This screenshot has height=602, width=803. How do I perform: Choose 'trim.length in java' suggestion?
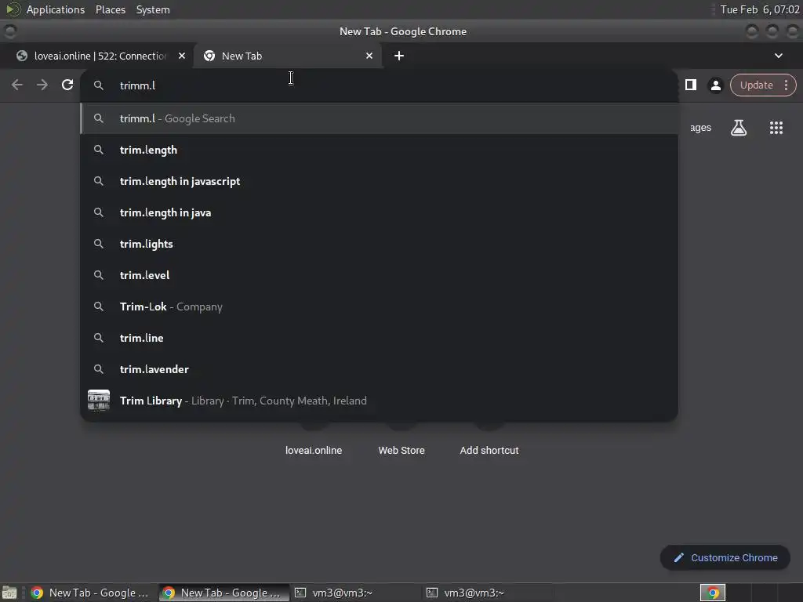point(380,212)
